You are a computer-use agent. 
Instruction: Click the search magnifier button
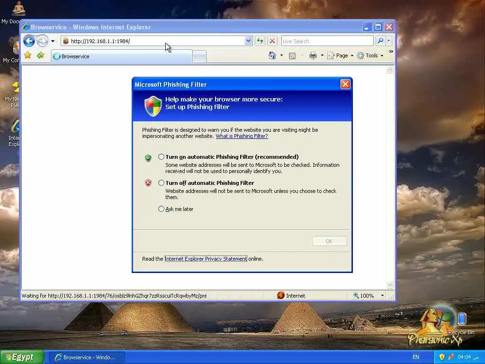[x=380, y=41]
